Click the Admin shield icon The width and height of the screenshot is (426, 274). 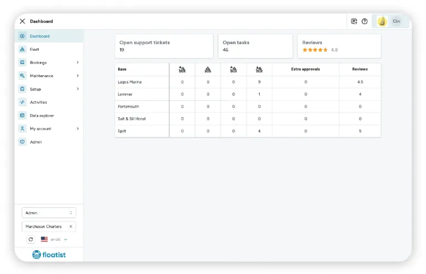22,142
